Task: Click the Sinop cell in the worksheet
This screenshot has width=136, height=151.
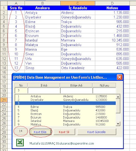Action: pyautogui.click(x=43, y=68)
